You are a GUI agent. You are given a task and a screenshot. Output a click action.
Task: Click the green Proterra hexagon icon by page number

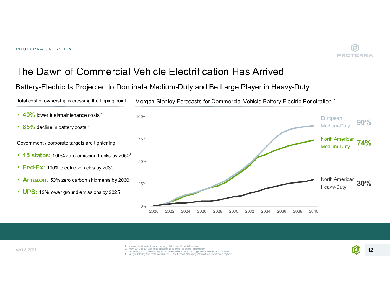[356, 250]
